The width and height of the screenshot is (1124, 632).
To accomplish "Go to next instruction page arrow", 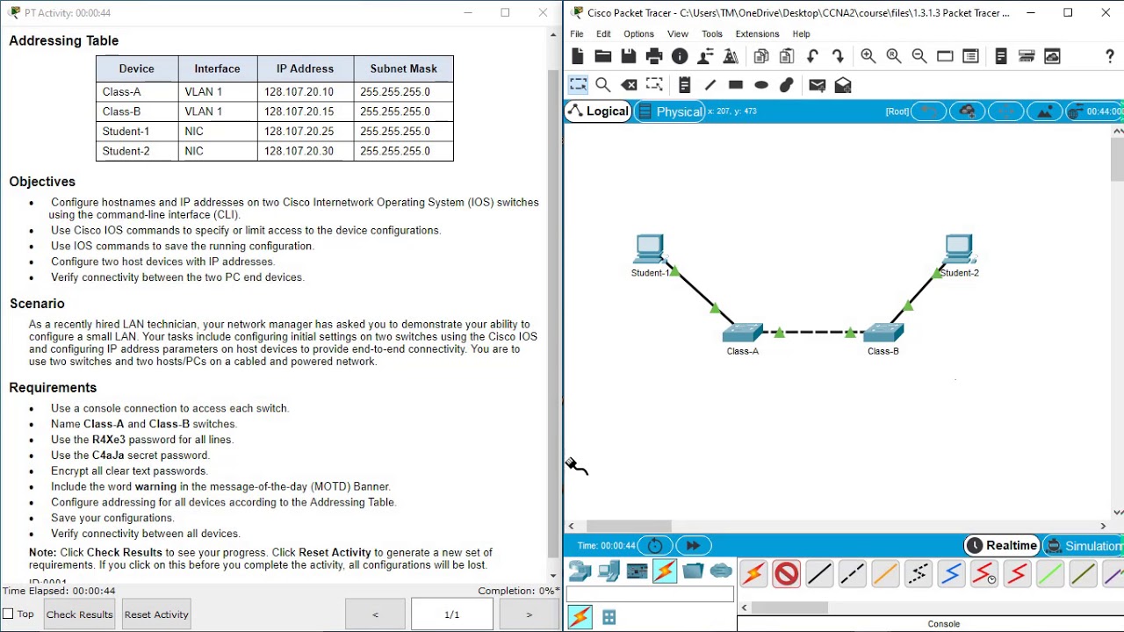I will point(529,614).
